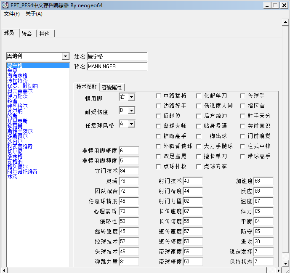The width and height of the screenshot is (290, 273).
Task: Switch to the 其他 tab
Action: coord(45,34)
